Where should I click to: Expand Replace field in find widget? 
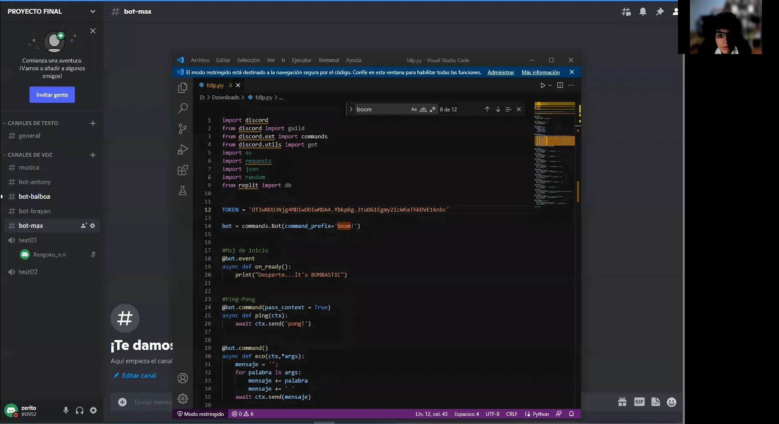pyautogui.click(x=351, y=109)
